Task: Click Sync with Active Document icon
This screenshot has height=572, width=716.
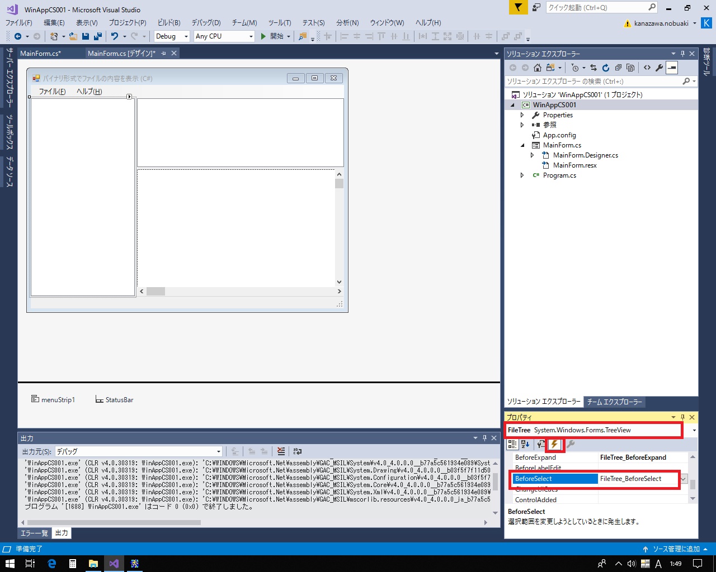Action: tap(593, 68)
